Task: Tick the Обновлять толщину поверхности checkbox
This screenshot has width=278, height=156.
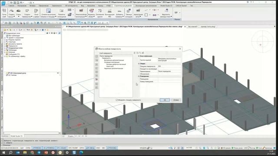Action: pos(117,100)
